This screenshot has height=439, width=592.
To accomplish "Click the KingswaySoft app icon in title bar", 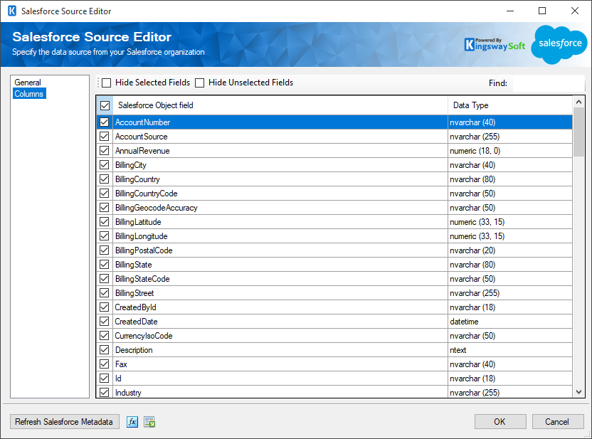I will (x=12, y=11).
